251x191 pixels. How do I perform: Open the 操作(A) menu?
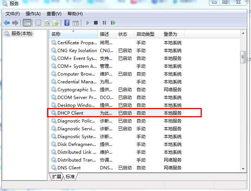pyautogui.click(x=33, y=14)
